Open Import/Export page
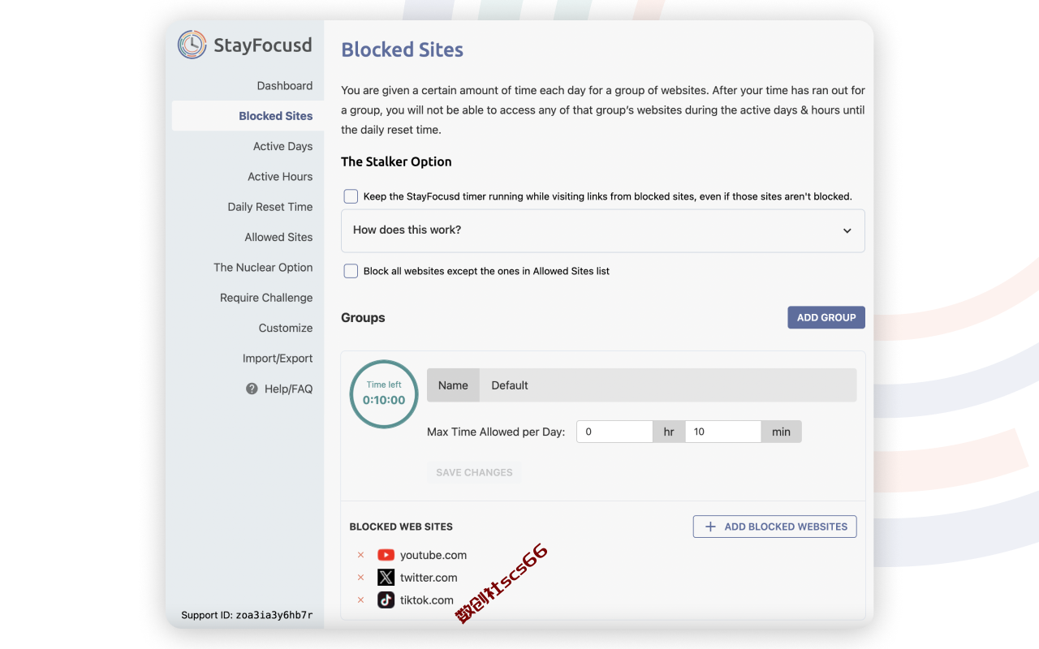 click(x=278, y=359)
